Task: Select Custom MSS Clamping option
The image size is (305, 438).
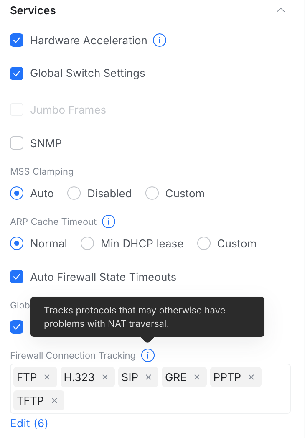Action: point(152,194)
